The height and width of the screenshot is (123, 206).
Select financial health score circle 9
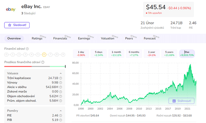(x=63, y=55)
